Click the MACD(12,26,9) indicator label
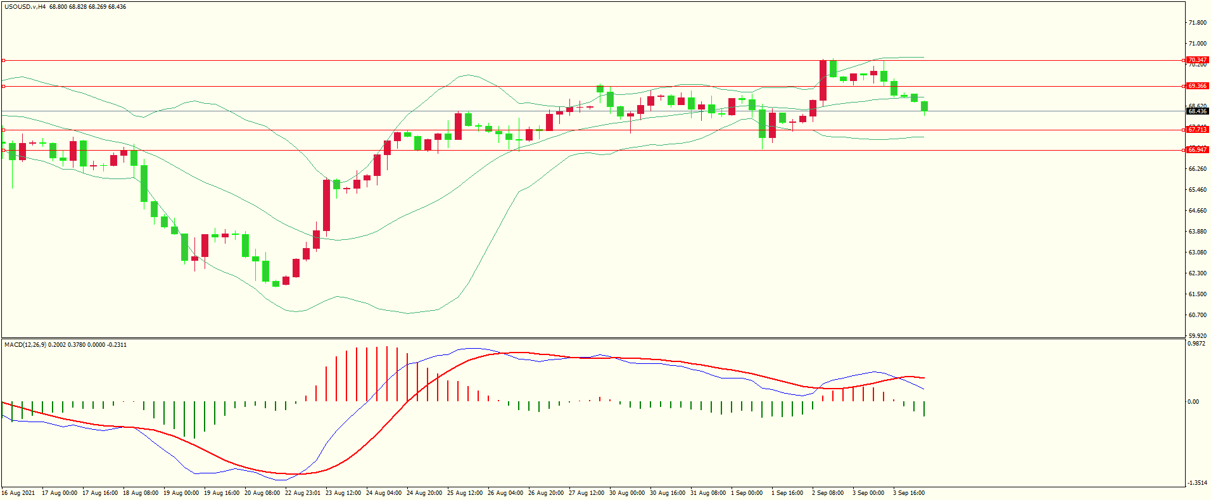This screenshot has width=1211, height=500. (25, 345)
